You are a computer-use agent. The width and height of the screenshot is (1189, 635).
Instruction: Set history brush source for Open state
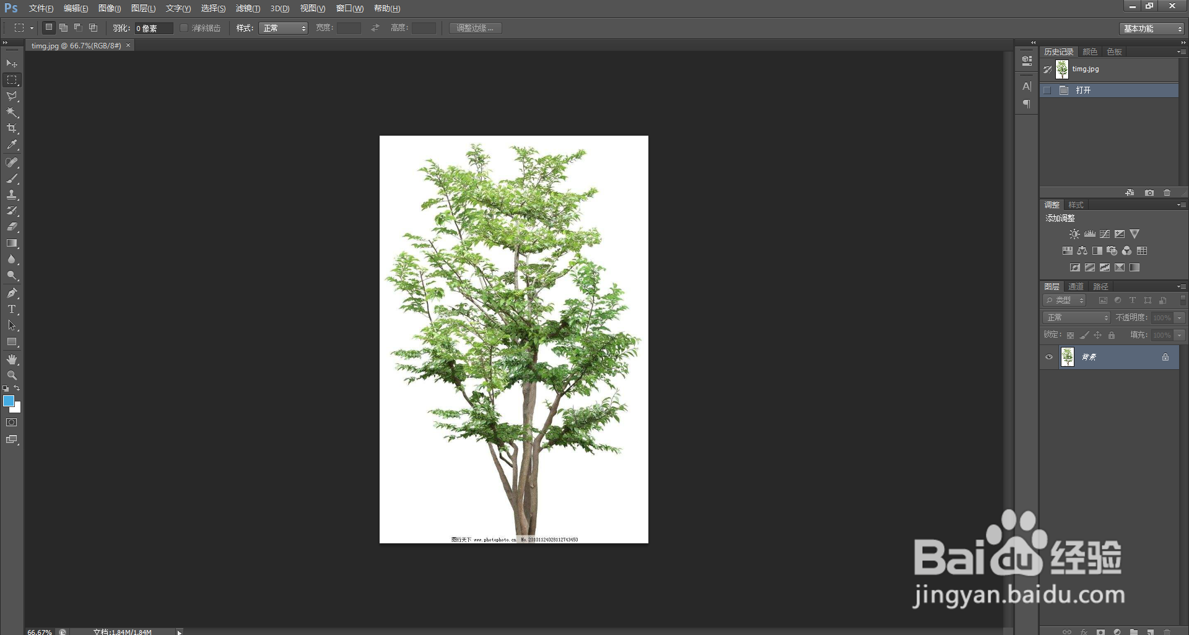tap(1047, 90)
